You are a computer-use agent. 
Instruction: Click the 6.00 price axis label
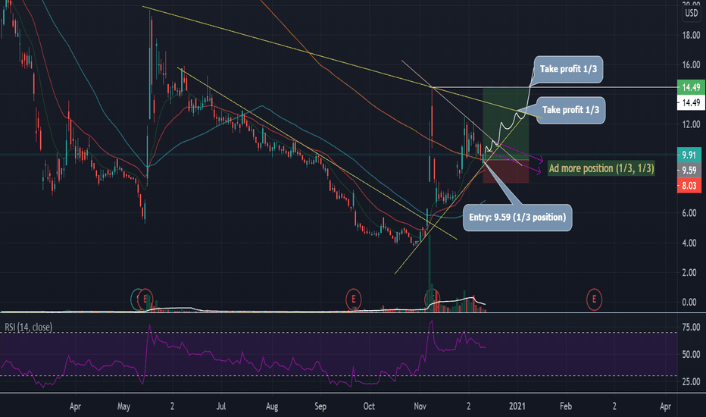[689, 213]
